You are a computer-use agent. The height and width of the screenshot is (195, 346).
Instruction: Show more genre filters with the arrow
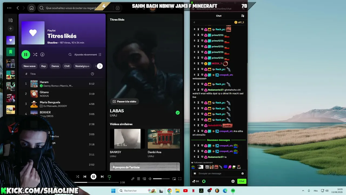click(x=100, y=66)
